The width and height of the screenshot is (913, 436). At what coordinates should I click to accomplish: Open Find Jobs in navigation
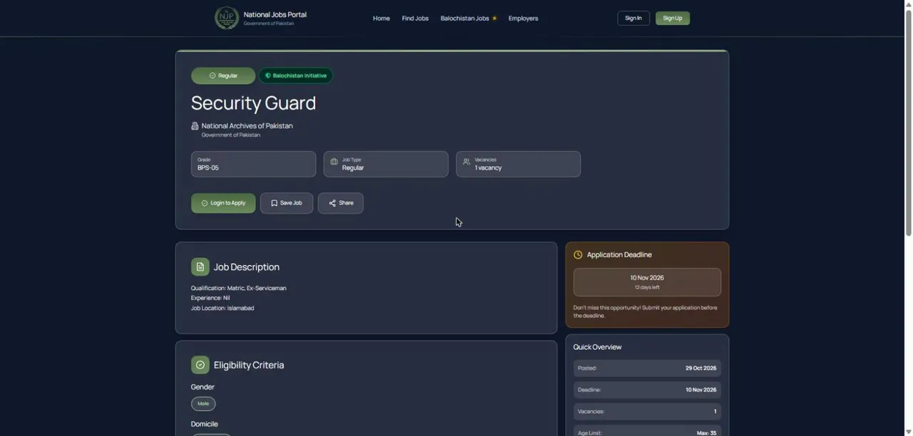click(x=415, y=19)
